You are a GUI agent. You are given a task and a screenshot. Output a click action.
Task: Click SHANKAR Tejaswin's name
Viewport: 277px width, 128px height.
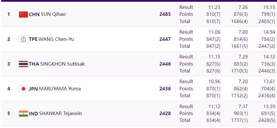coord(60,113)
